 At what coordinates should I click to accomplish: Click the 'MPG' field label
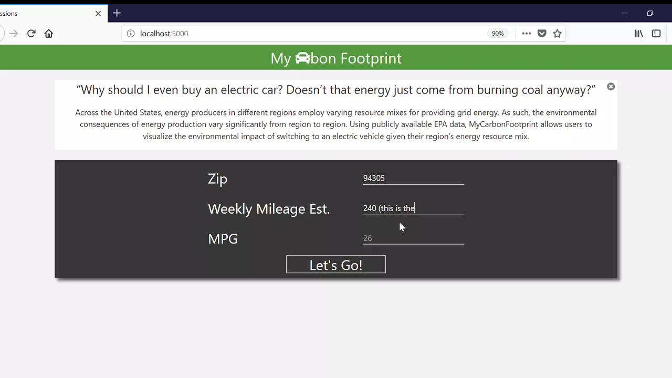click(x=223, y=239)
